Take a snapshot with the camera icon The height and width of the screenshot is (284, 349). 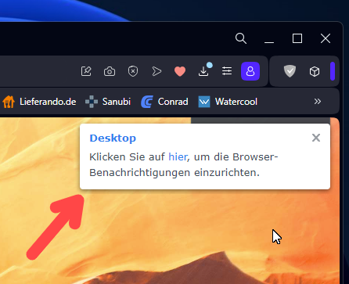[110, 71]
